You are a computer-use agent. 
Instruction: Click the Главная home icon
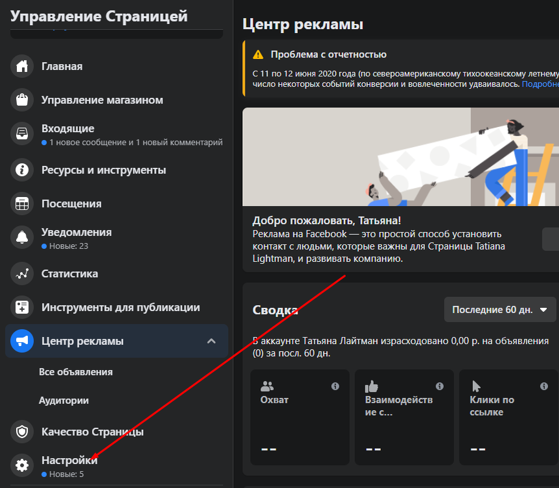(x=22, y=66)
